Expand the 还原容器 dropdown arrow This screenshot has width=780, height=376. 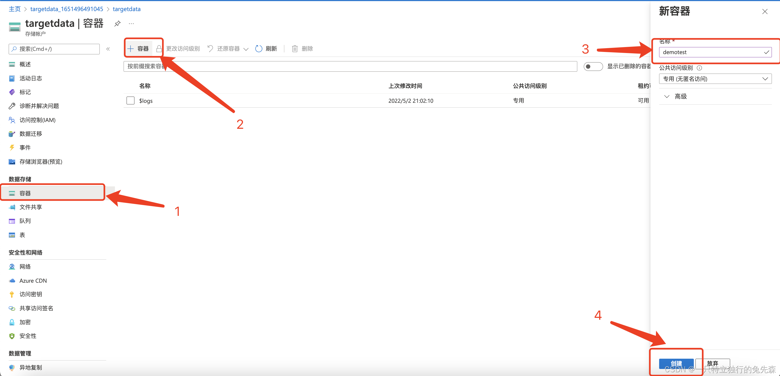click(x=246, y=49)
